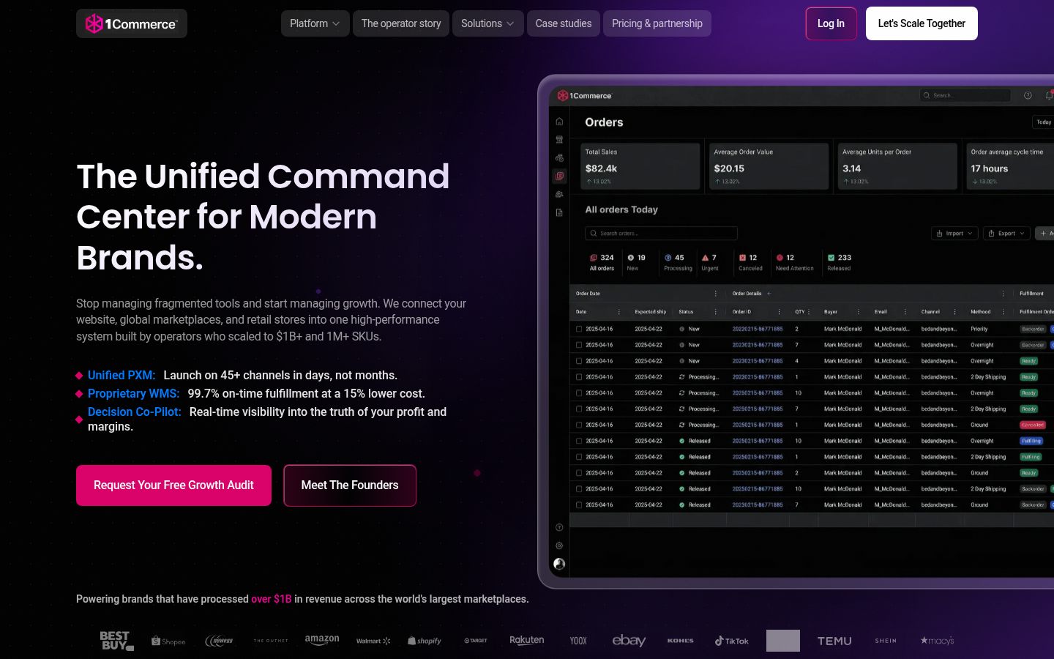The height and width of the screenshot is (659, 1054).
Task: Open the Export dropdown in the orders panel
Action: pyautogui.click(x=1006, y=234)
